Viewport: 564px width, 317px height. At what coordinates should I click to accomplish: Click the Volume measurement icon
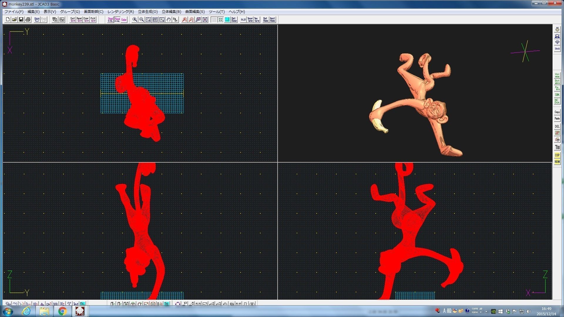tap(557, 75)
